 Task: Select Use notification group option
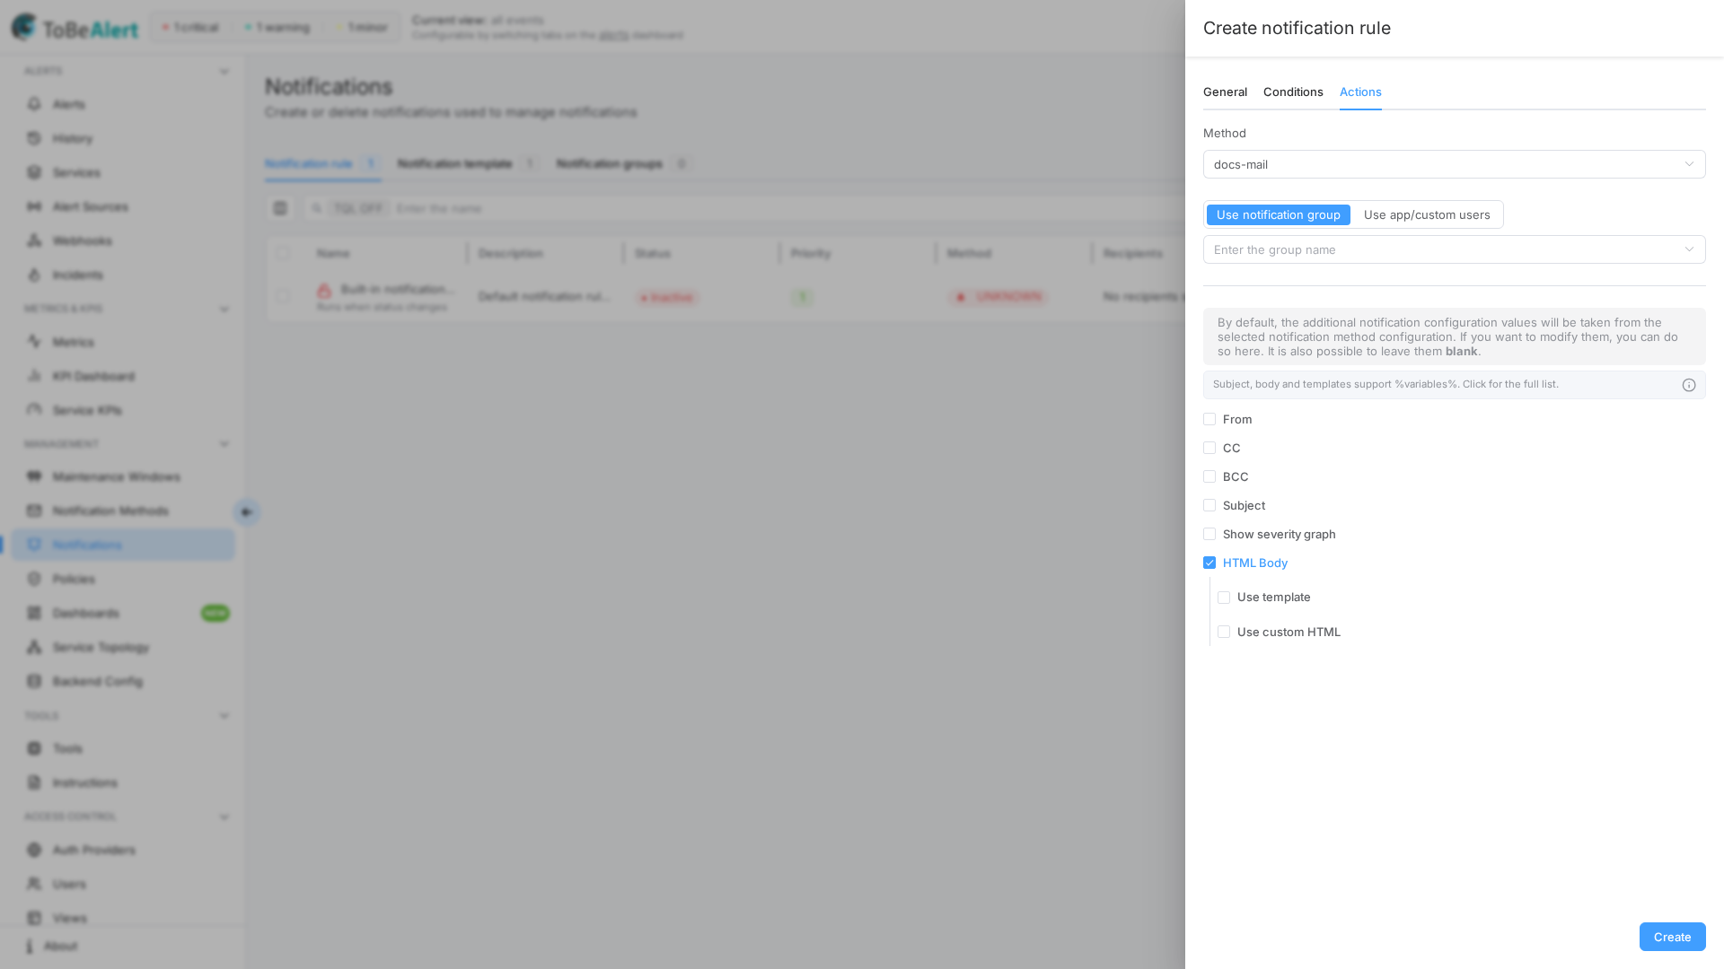(x=1278, y=214)
